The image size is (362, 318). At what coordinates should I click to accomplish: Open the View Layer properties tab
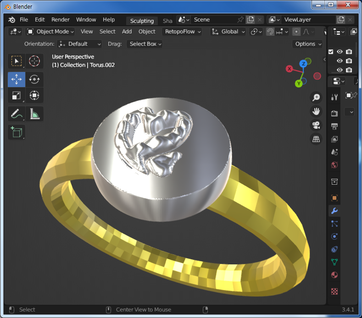pyautogui.click(x=334, y=139)
